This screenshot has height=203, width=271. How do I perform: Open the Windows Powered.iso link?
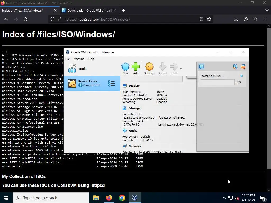tap(20, 99)
